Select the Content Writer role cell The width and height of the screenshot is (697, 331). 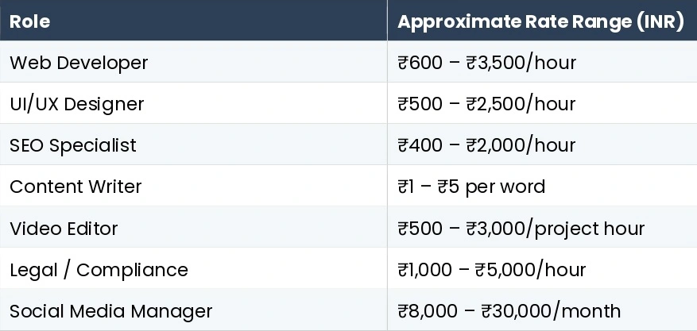coord(76,187)
